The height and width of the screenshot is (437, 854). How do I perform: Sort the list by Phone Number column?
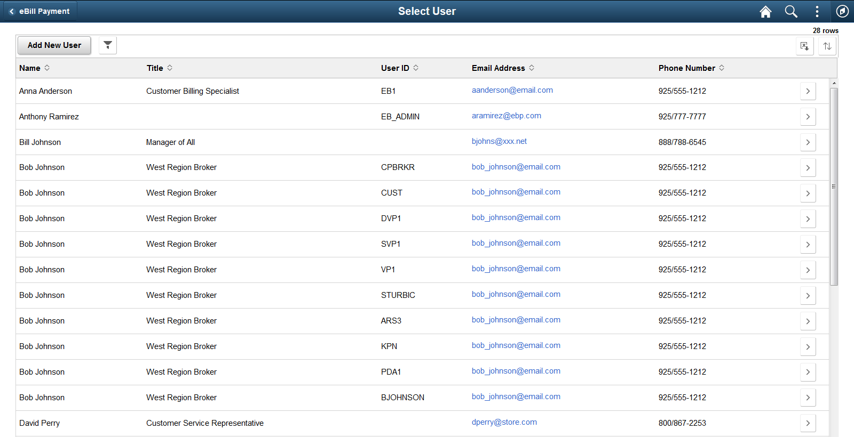(x=691, y=68)
